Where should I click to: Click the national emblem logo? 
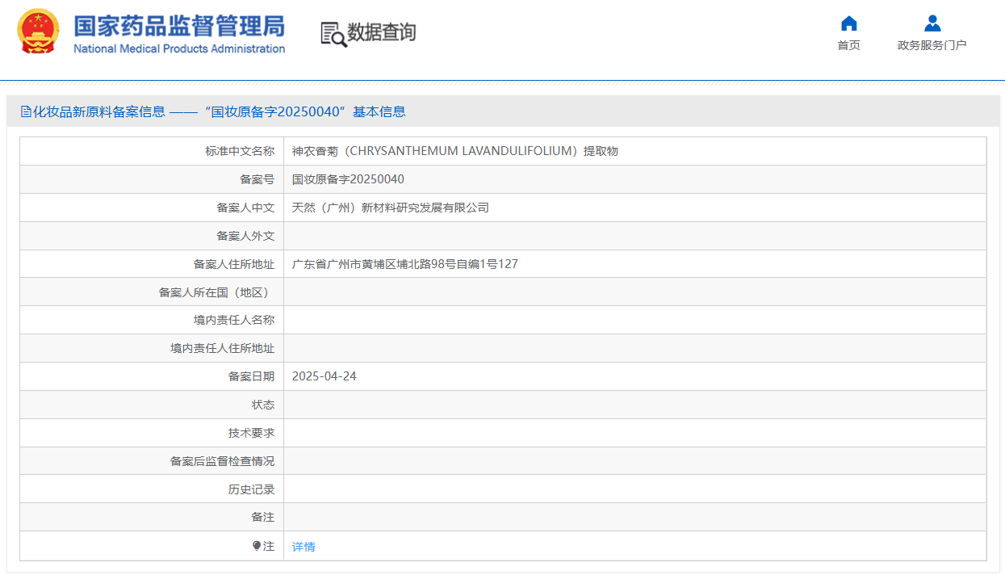pos(38,31)
